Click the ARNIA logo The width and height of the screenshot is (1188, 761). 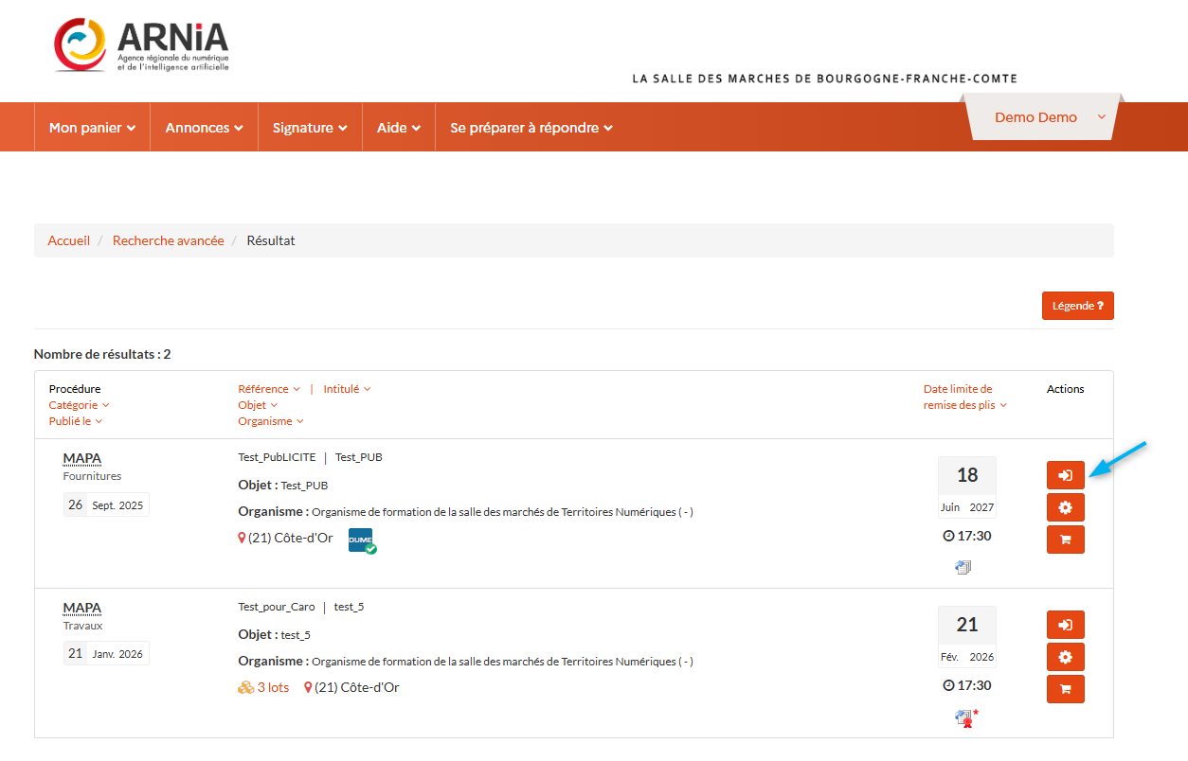click(142, 45)
